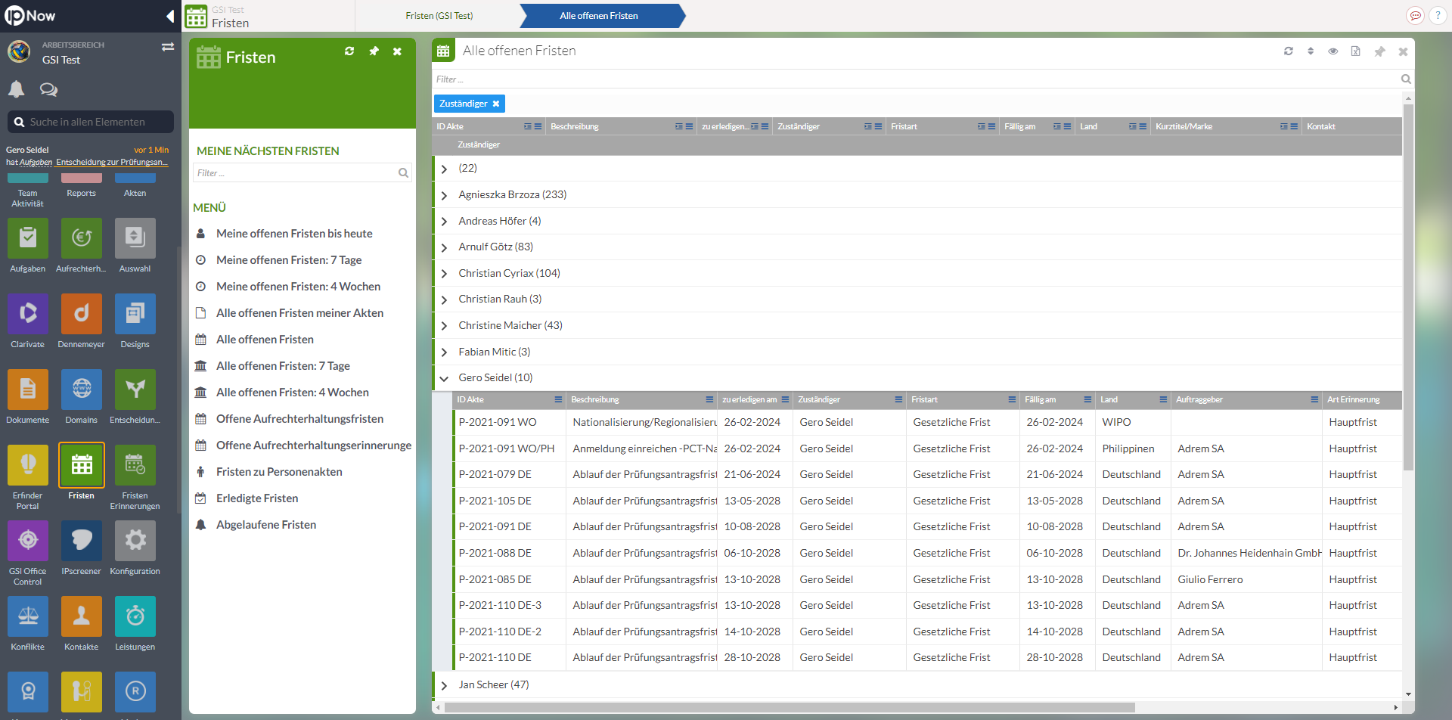Open Alle offenen Fristen: 7 Tage link
Viewport: 1452px width, 720px height.
tap(284, 365)
